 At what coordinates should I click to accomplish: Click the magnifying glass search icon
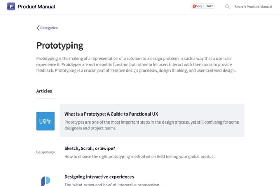[227, 7]
